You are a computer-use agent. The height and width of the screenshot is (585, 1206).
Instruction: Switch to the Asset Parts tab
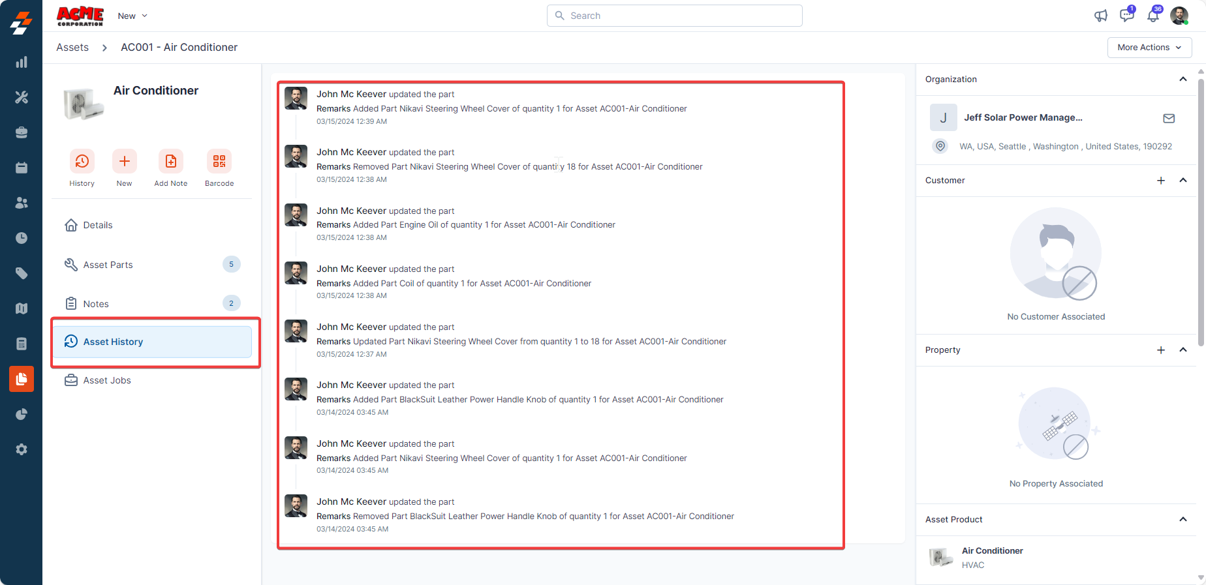tap(108, 265)
